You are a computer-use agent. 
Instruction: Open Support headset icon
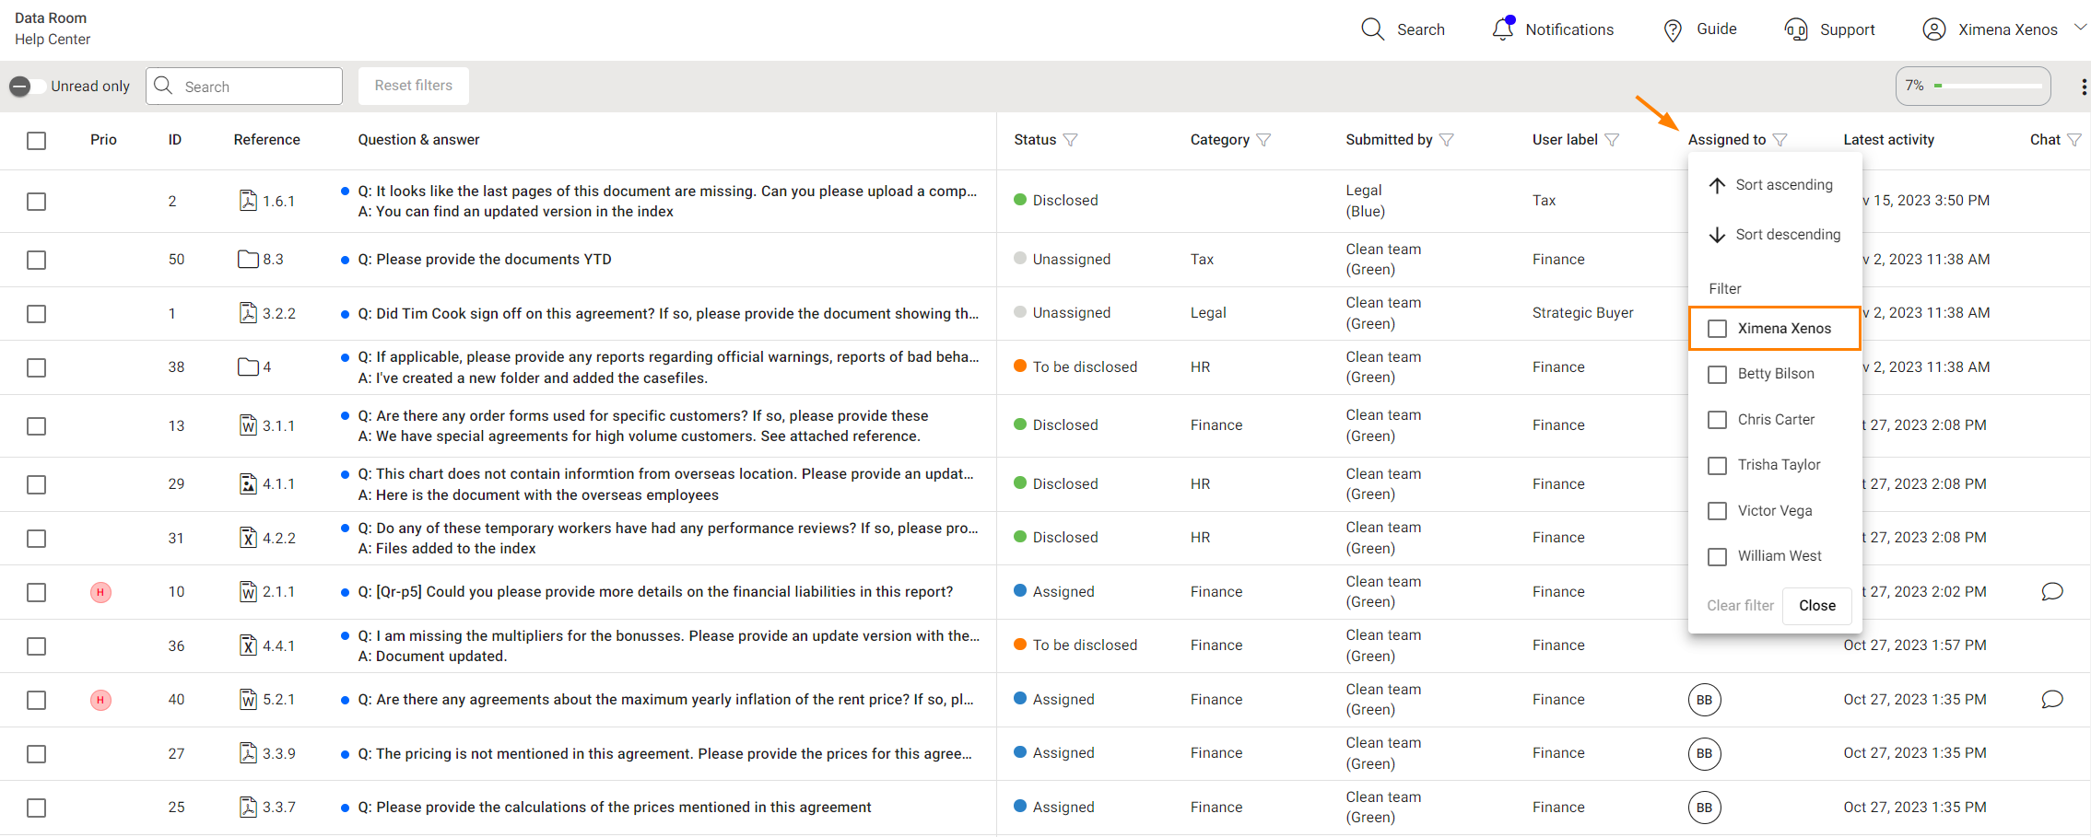[x=1795, y=30]
